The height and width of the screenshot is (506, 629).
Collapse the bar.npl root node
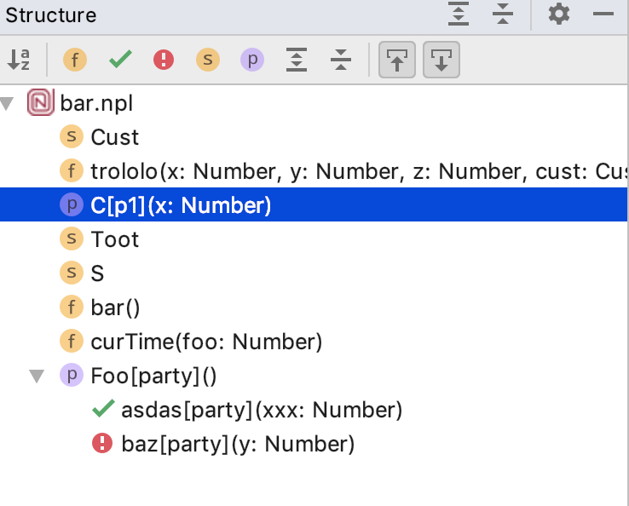9,104
